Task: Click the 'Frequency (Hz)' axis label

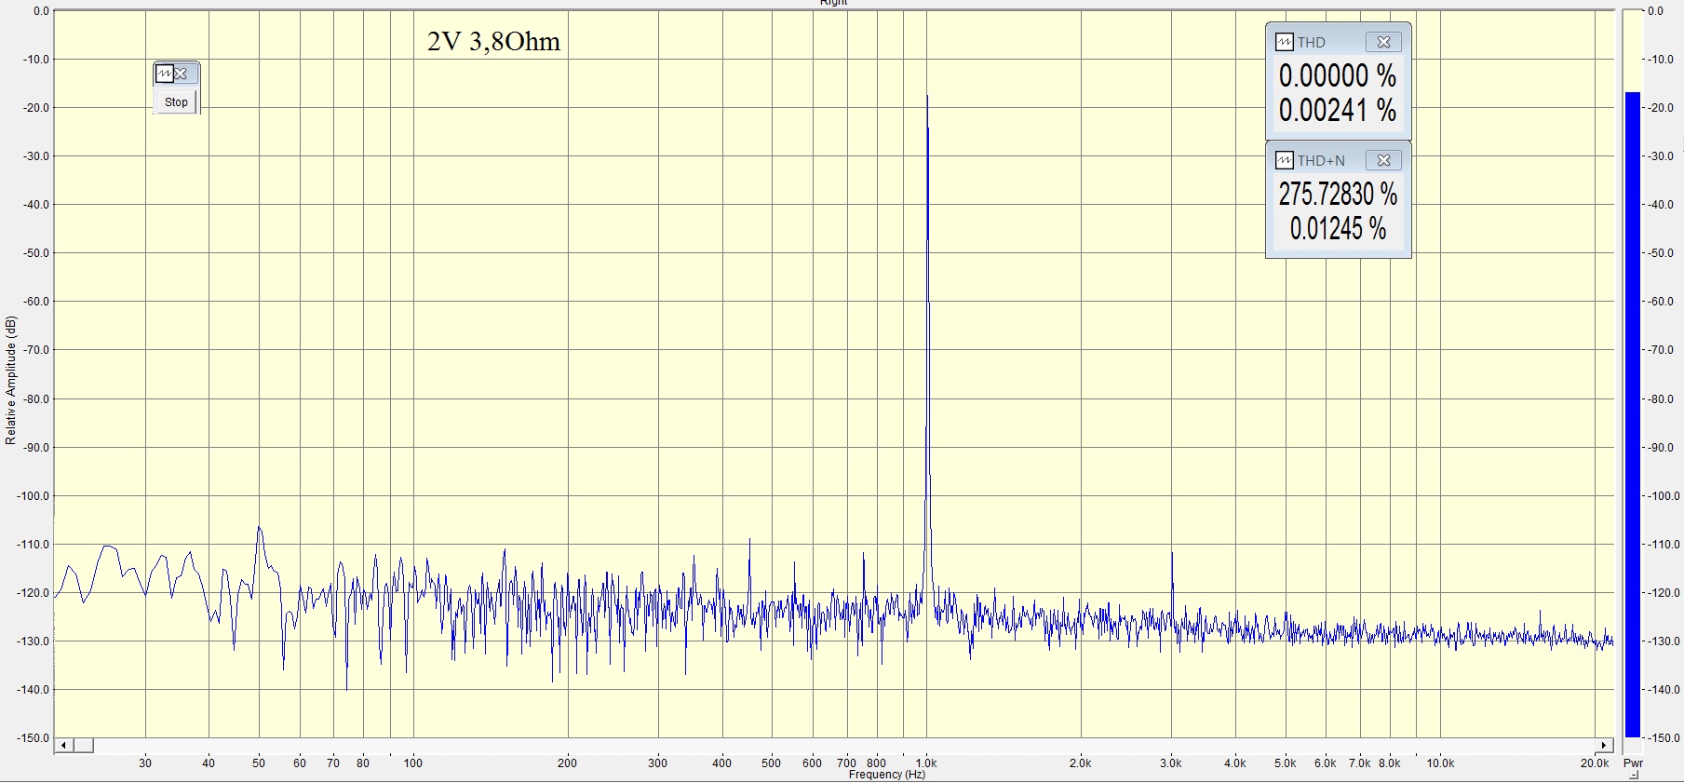Action: 887,775
